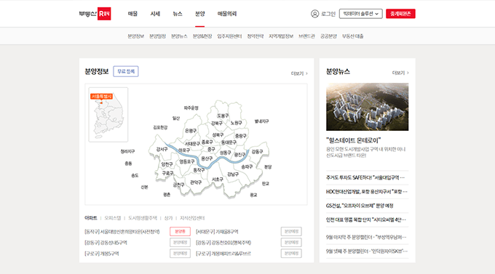This screenshot has width=495, height=274.
Task: Open the 시세 main menu
Action: coord(155,14)
